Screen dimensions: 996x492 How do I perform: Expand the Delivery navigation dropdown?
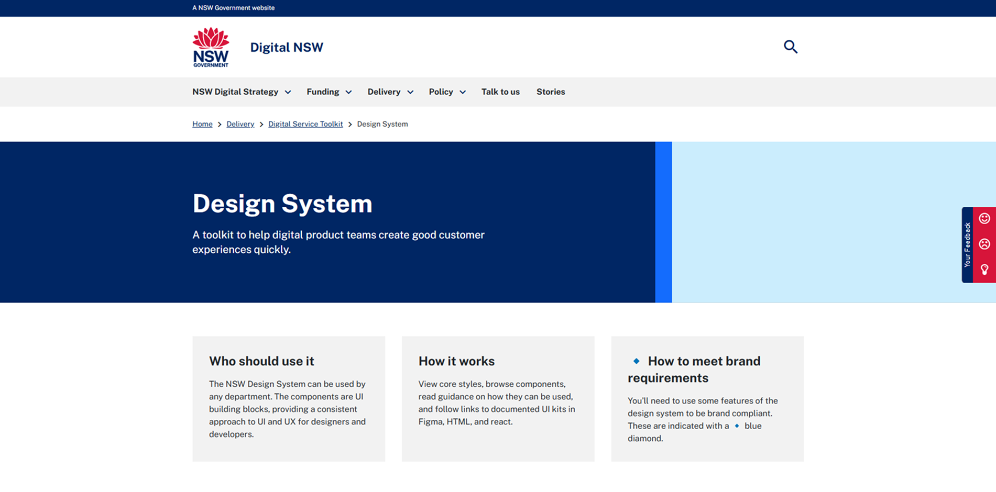coord(390,92)
